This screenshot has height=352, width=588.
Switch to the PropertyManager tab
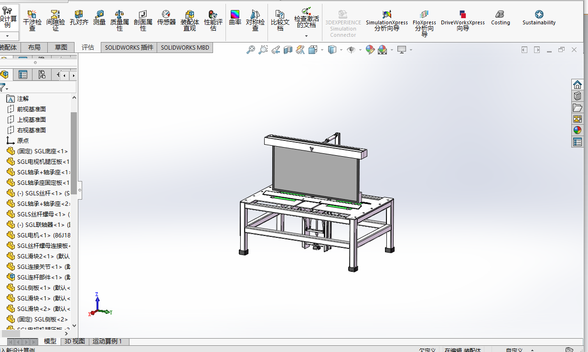point(22,75)
